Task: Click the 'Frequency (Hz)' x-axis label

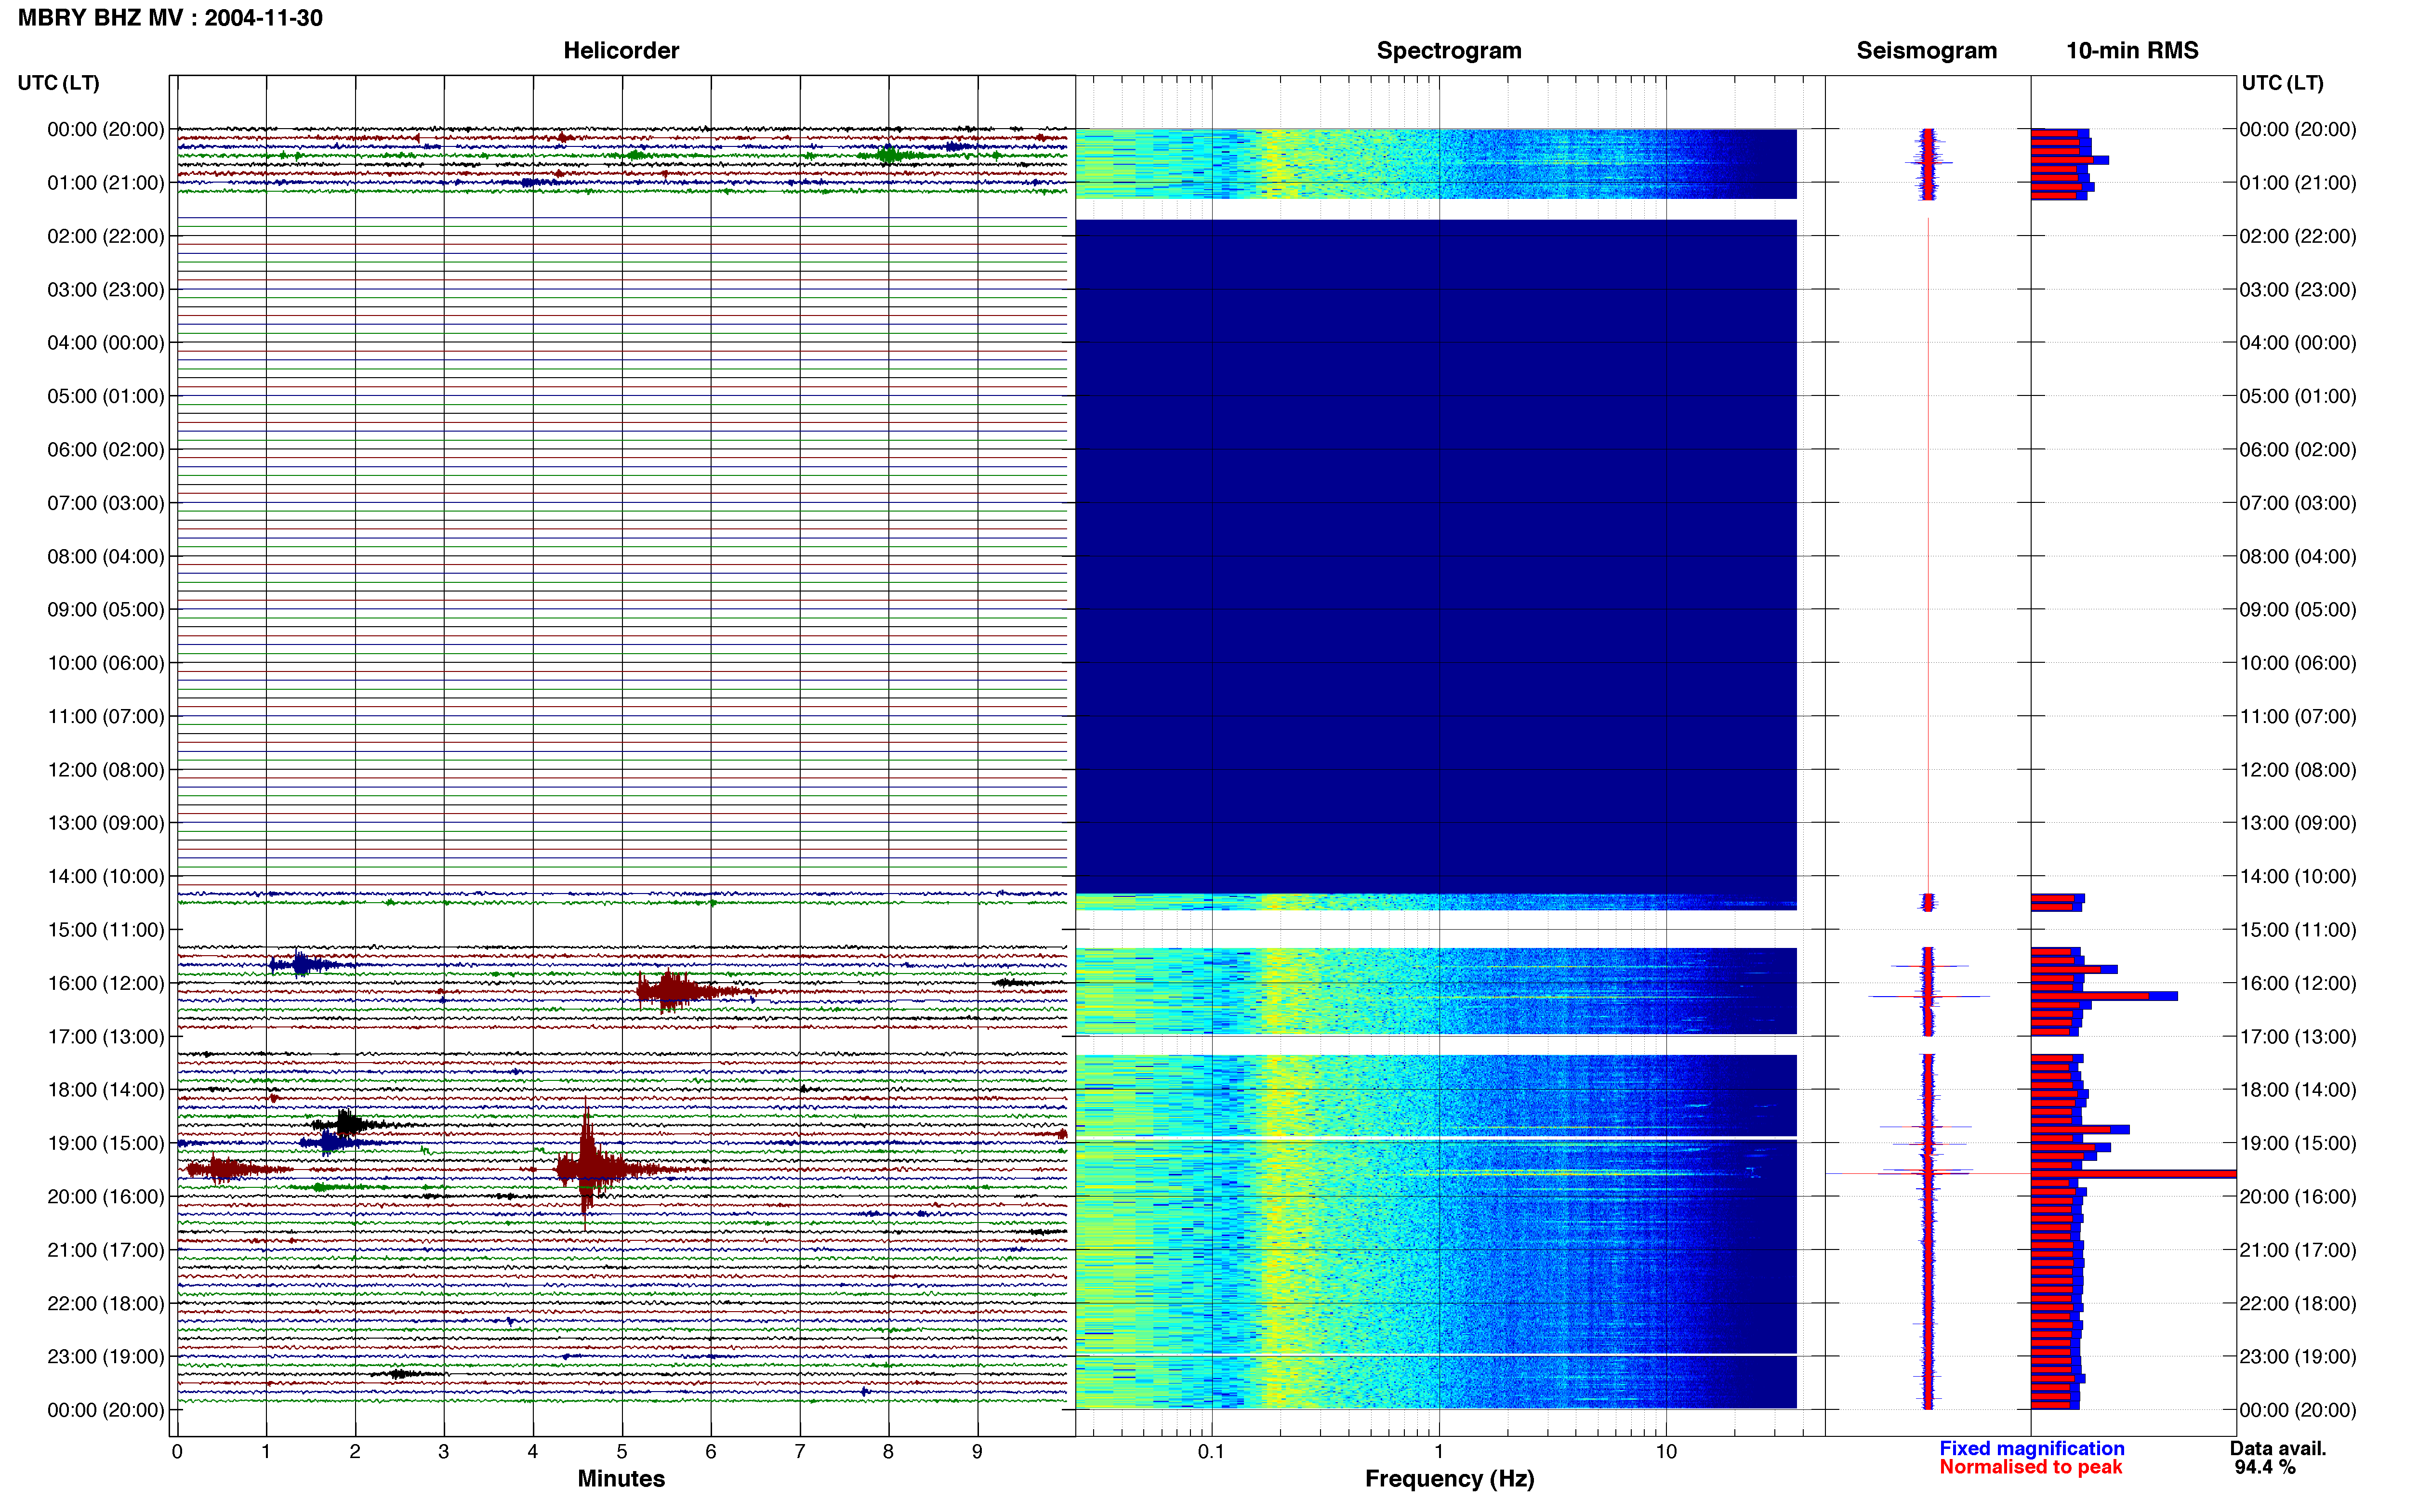Action: click(1449, 1478)
